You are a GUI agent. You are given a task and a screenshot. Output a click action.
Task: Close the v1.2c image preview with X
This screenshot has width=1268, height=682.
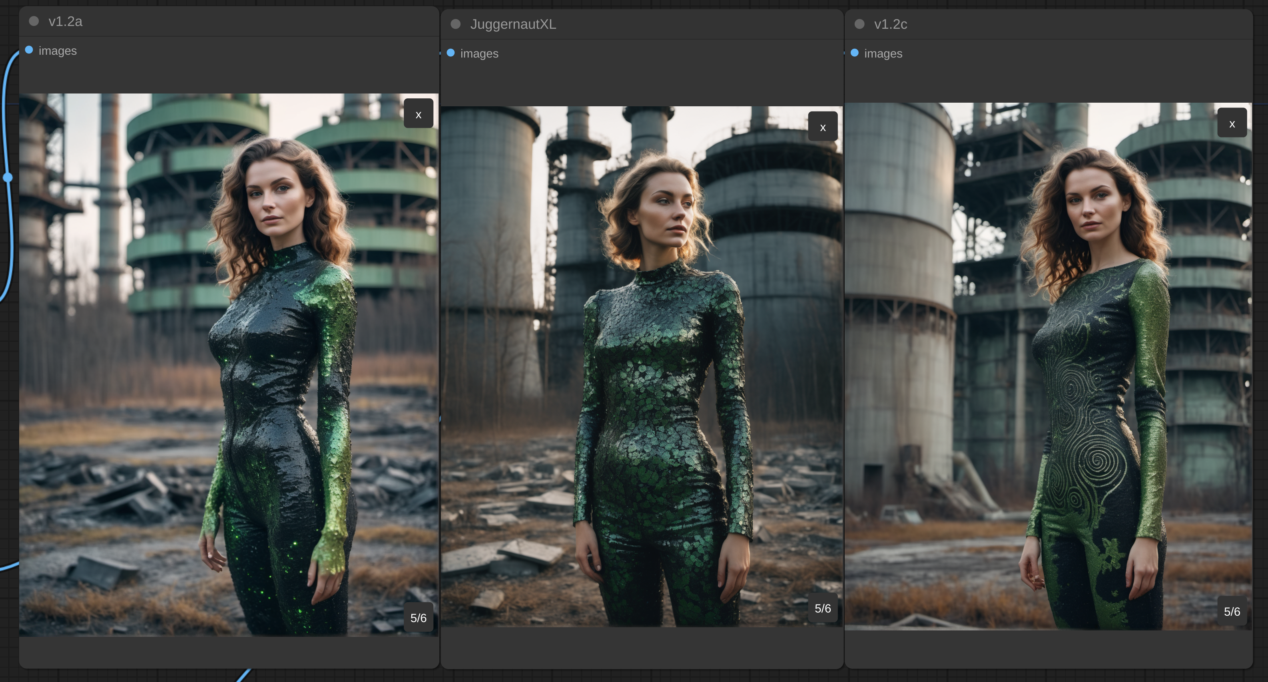(1232, 123)
